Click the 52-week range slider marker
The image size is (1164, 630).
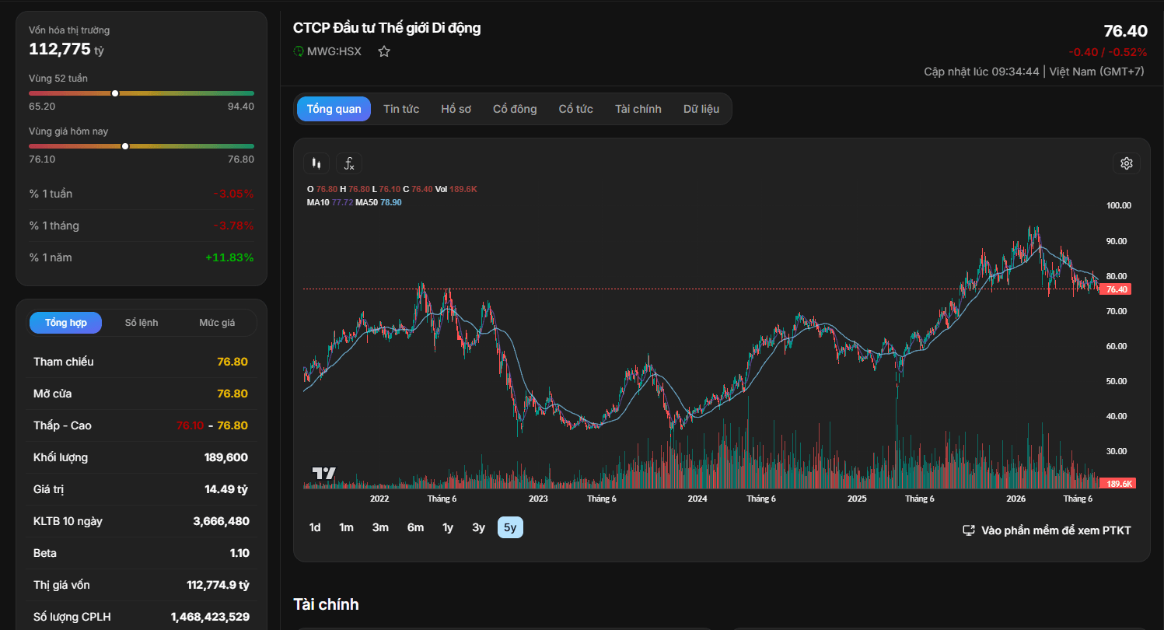[x=115, y=93]
